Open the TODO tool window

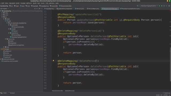[3, 93]
